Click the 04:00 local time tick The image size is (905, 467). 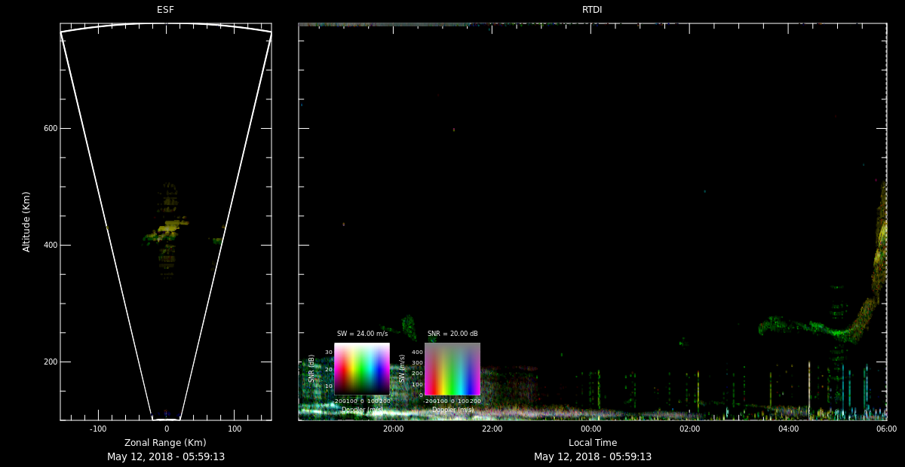(788, 429)
